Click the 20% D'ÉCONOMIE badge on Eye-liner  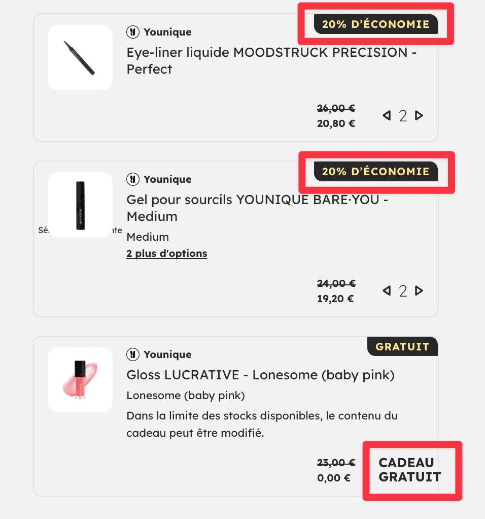pyautogui.click(x=375, y=24)
